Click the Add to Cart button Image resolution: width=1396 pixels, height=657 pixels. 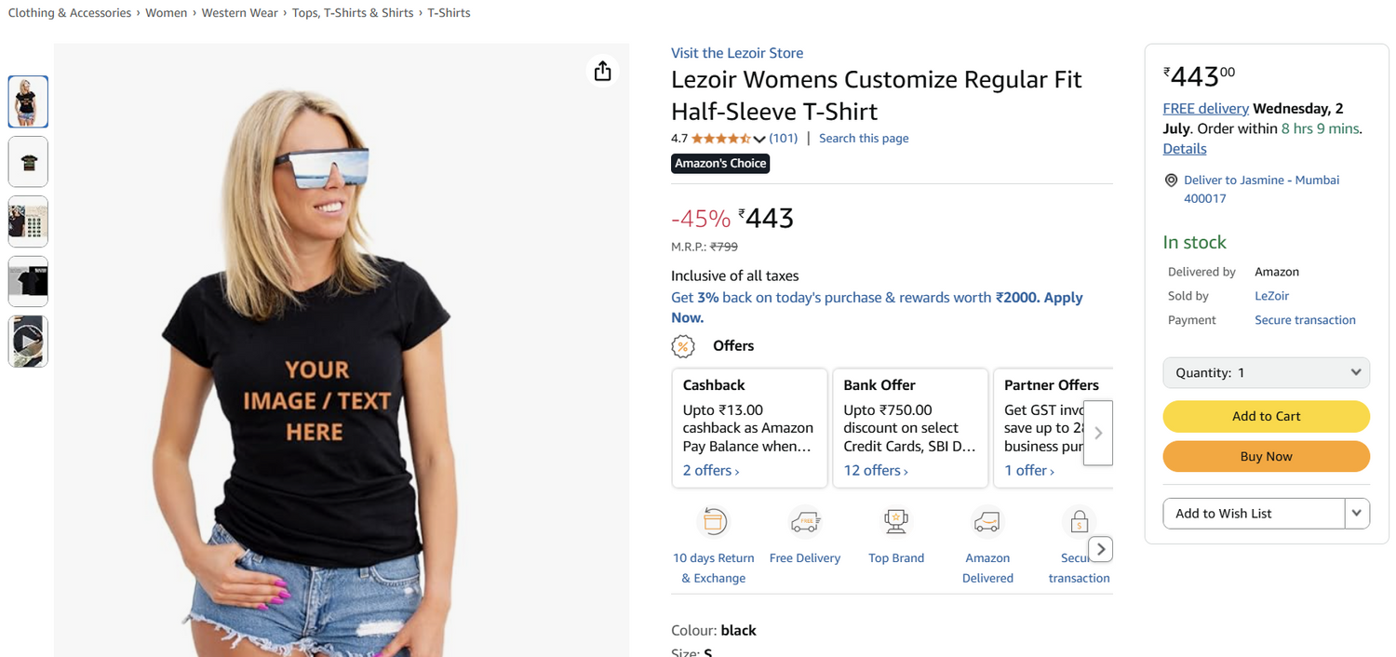coord(1266,416)
